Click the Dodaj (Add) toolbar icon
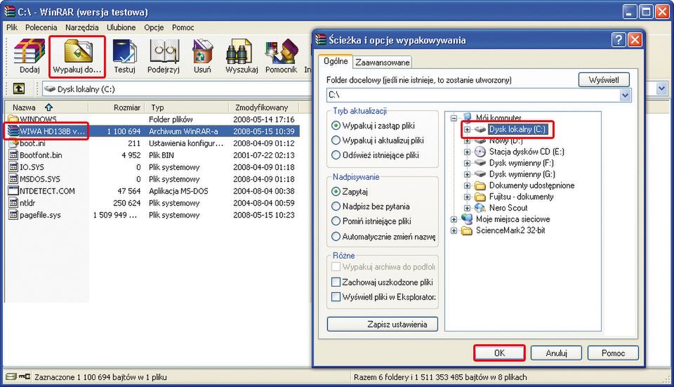 click(x=29, y=51)
